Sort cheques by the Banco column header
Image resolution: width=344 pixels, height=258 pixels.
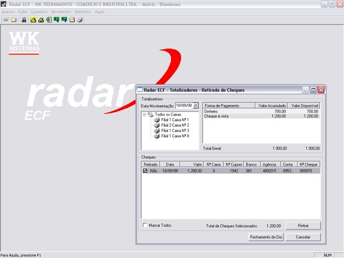251,164
